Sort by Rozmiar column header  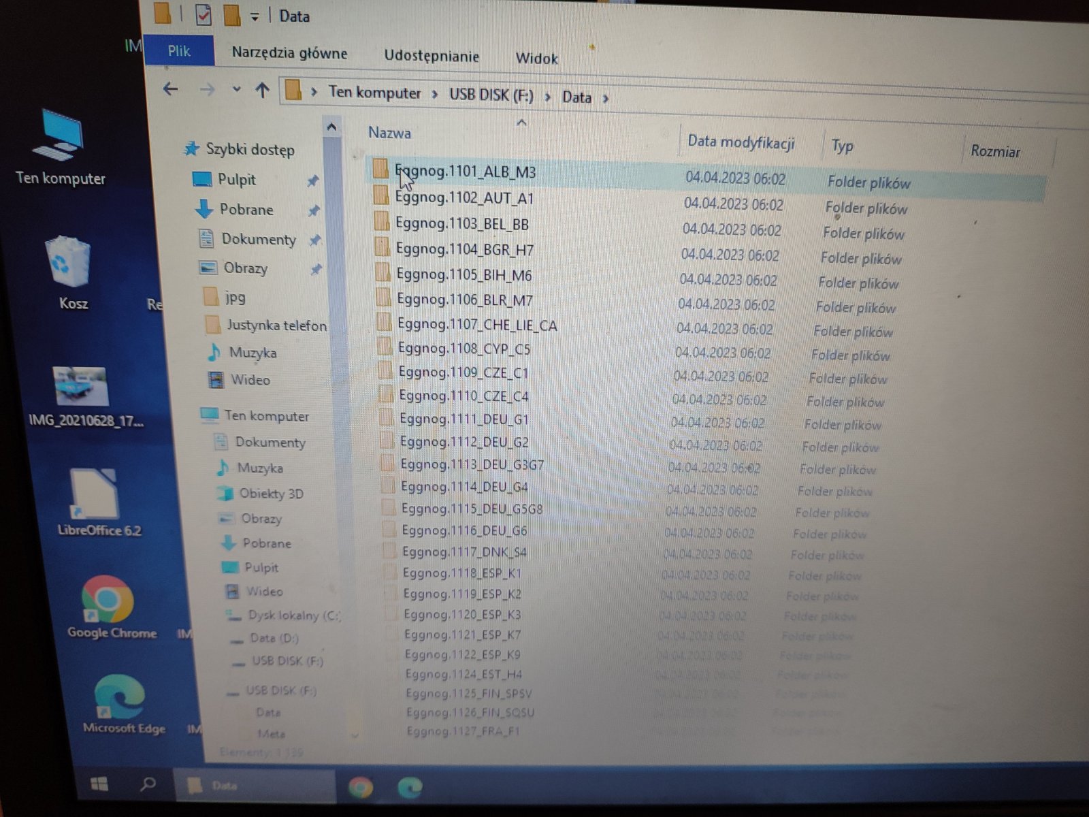(995, 151)
